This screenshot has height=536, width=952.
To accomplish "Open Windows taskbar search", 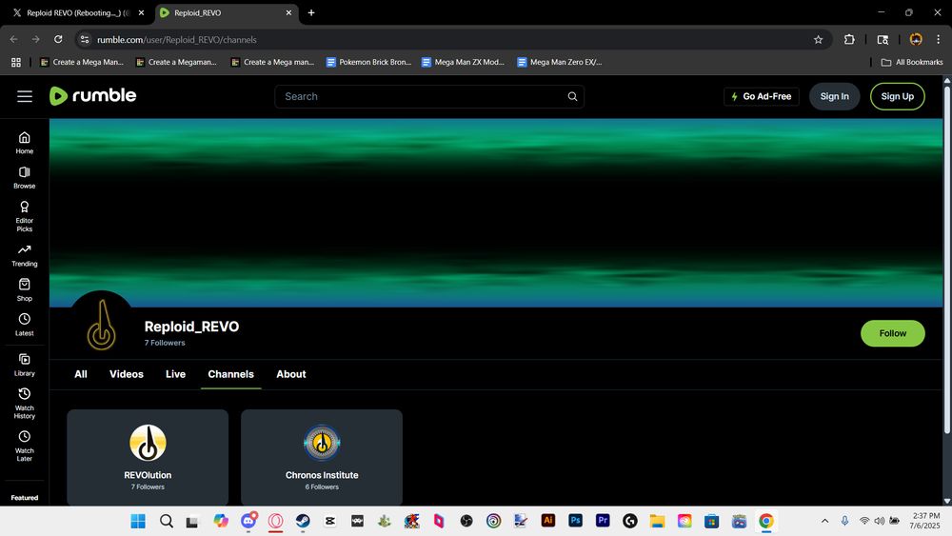I will [166, 521].
